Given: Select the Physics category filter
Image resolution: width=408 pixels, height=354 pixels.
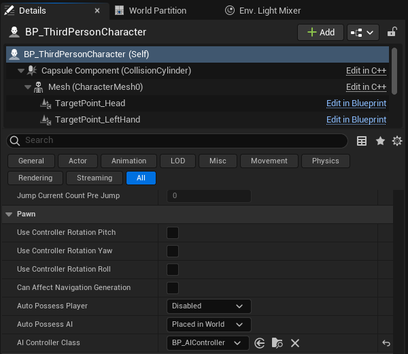Looking at the screenshot, I should point(326,161).
